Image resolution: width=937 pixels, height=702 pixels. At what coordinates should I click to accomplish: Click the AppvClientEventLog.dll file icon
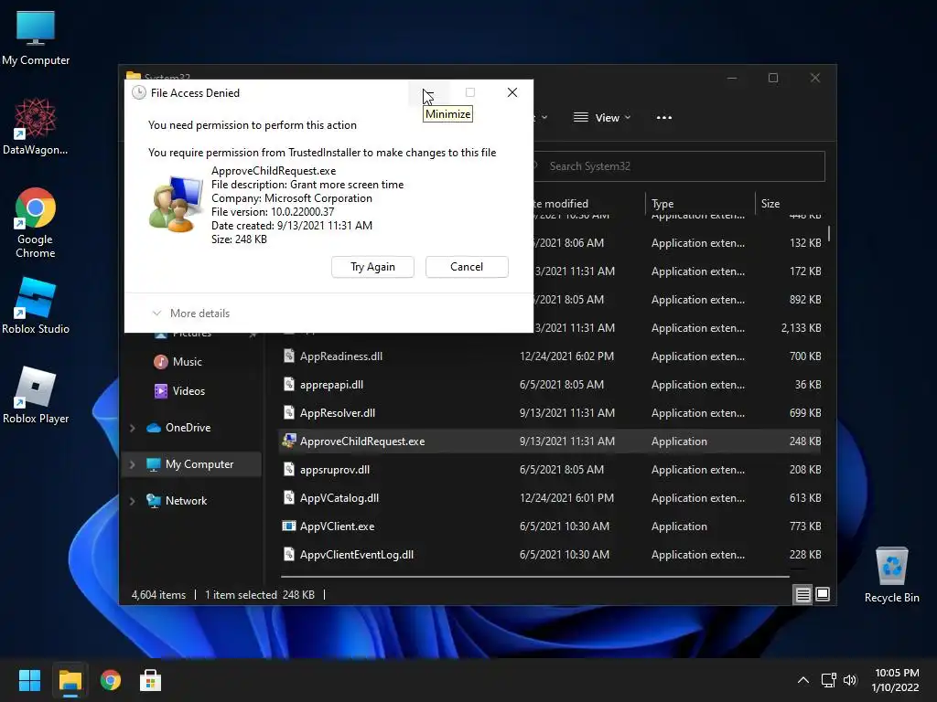click(x=288, y=555)
